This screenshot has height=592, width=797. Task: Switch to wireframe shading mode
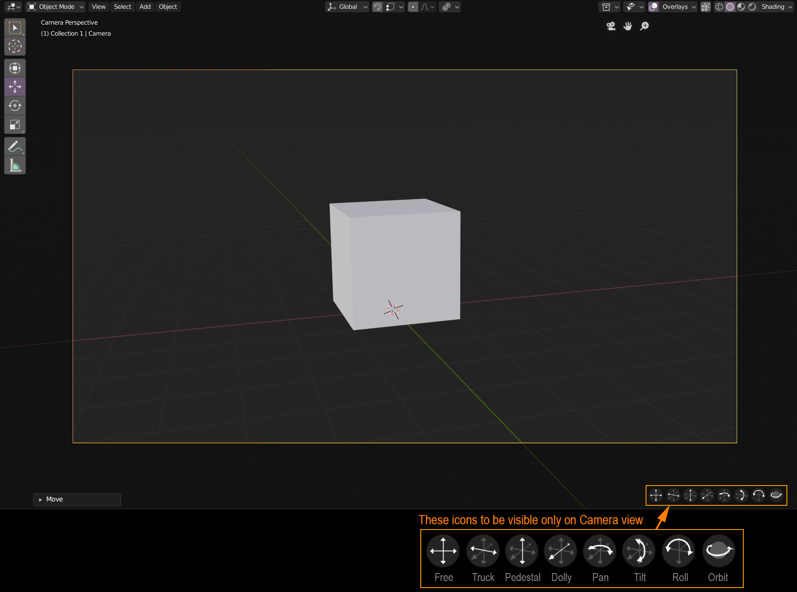(719, 7)
